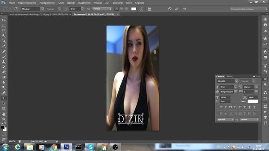
Task: Select the Eraser tool
Action: [4, 72]
